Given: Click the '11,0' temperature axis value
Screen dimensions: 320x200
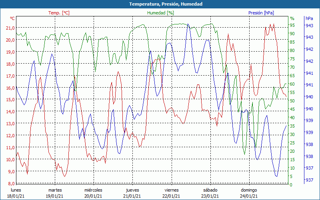Looking at the screenshot, I should tap(10, 147).
